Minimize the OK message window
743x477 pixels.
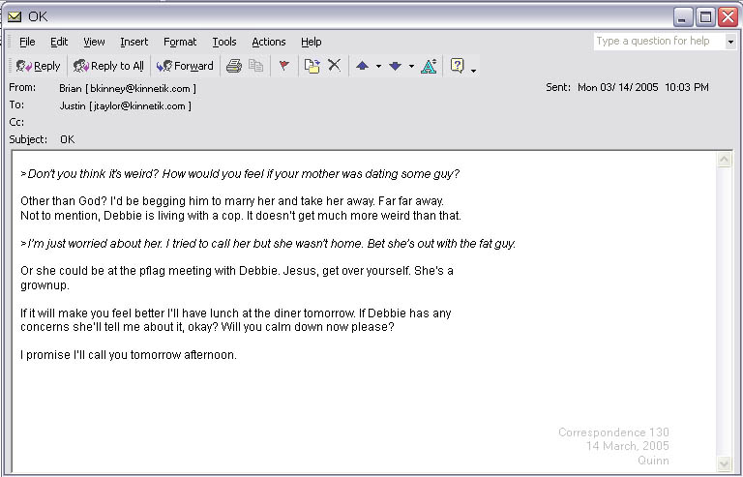click(683, 17)
